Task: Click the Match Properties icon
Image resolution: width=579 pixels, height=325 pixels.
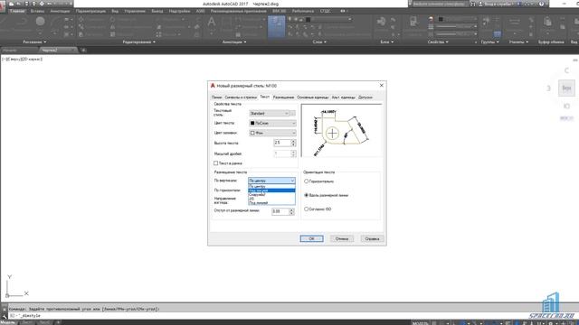Action: coord(413,22)
